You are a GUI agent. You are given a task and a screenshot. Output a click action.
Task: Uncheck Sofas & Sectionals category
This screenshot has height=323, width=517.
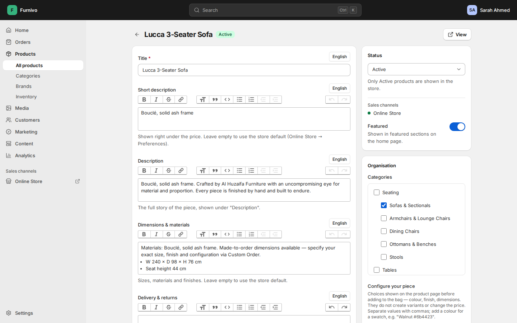[384, 205]
